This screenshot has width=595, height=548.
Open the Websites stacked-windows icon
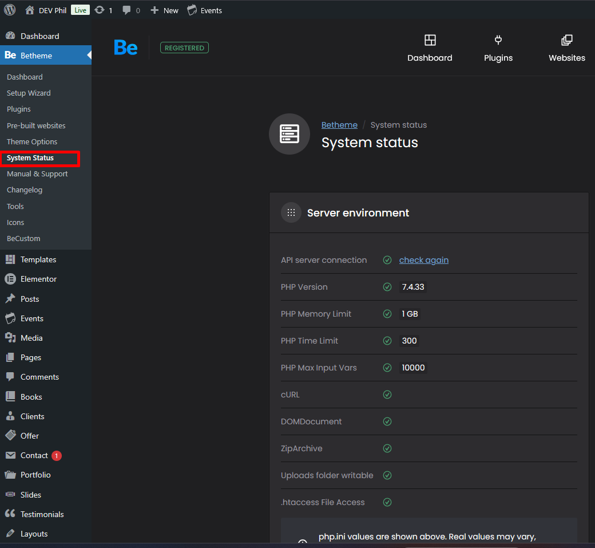click(566, 40)
